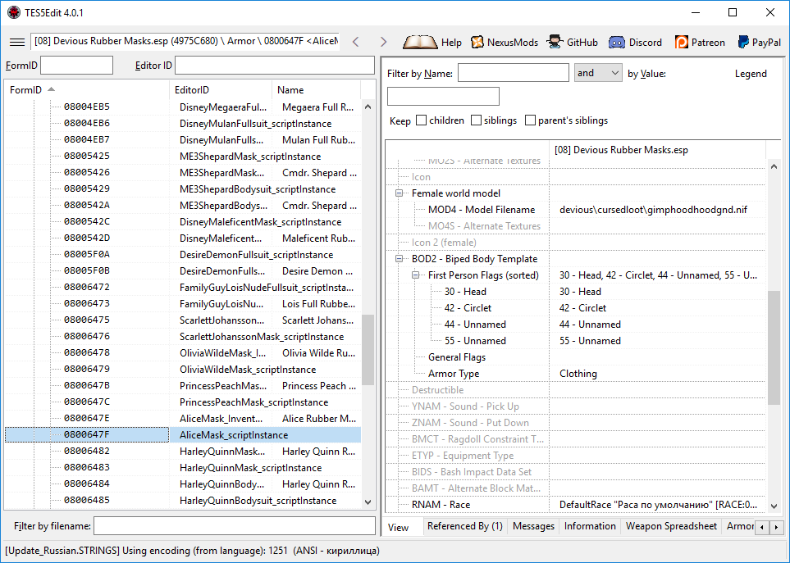The image size is (790, 563).
Task: Click the by Value filter field
Action: pos(443,96)
